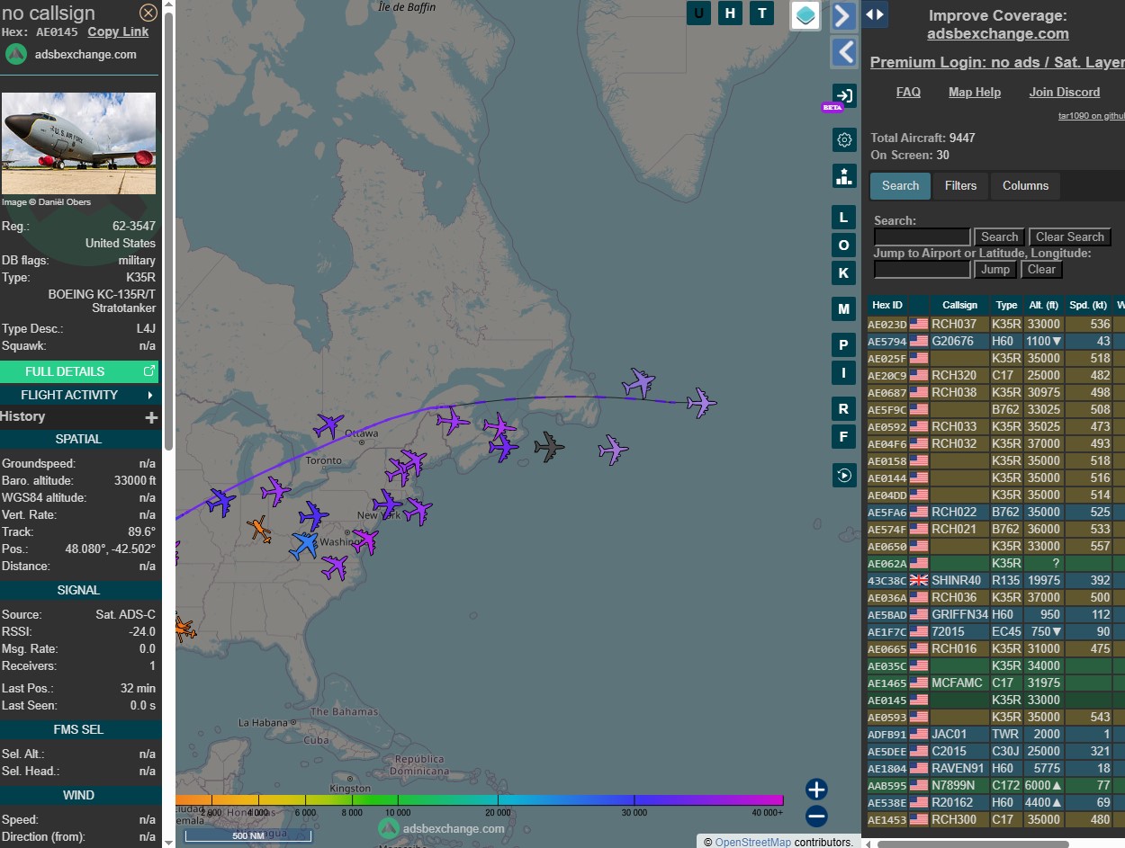This screenshot has height=848, width=1125.
Task: Select row RCH037 in aircraft table
Action: 995,324
